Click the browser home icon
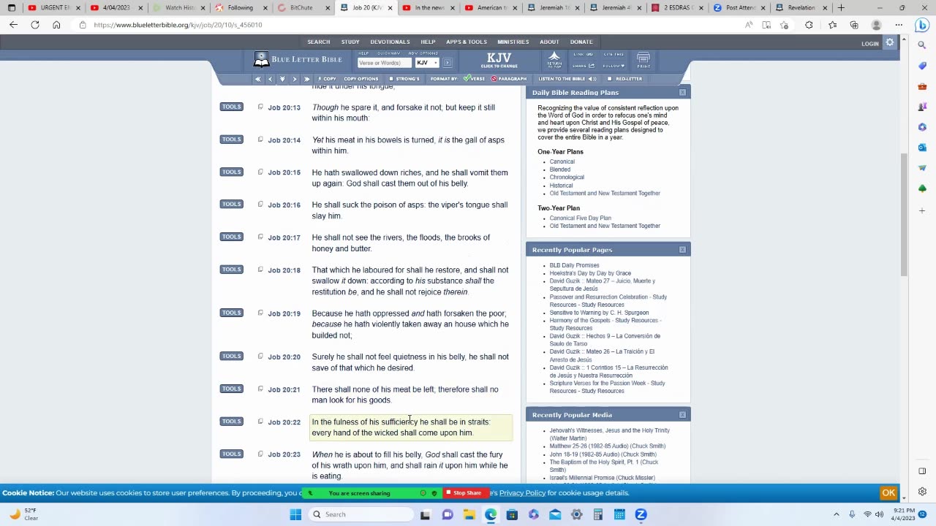The image size is (936, 526). [56, 25]
